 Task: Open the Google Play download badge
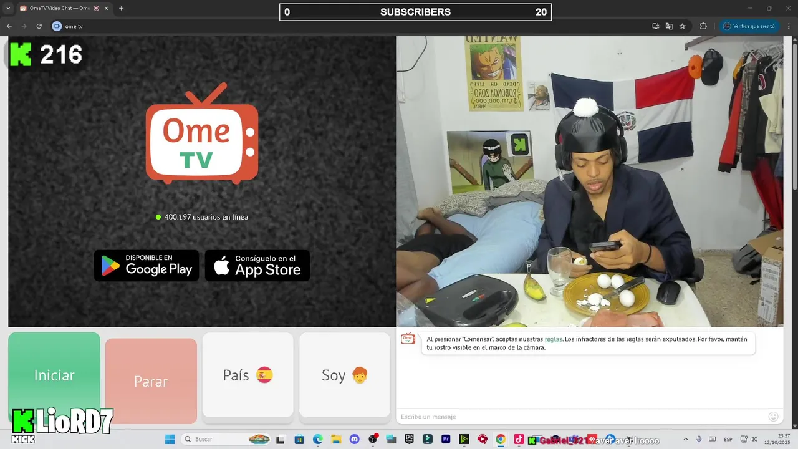click(x=147, y=266)
